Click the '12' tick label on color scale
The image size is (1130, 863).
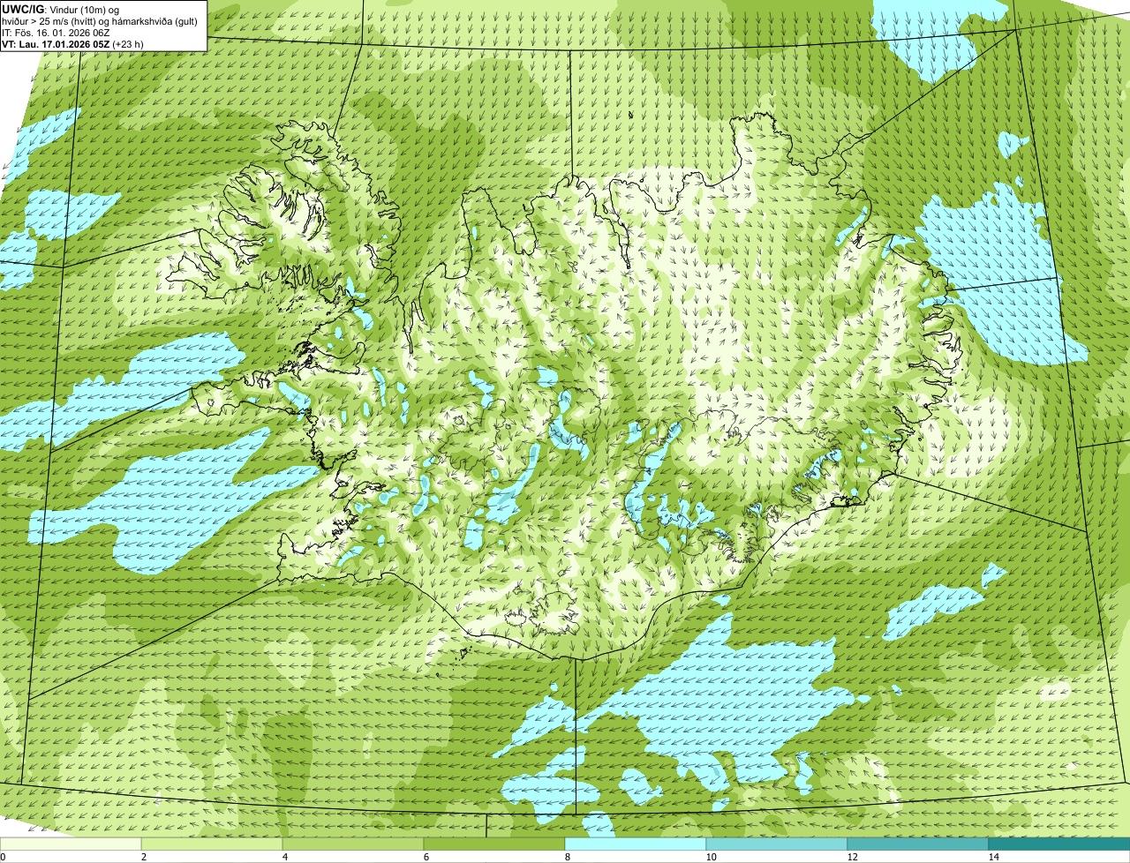(x=852, y=857)
